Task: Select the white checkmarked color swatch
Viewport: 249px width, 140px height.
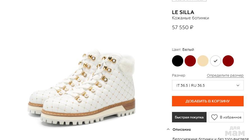Action: (216, 61)
